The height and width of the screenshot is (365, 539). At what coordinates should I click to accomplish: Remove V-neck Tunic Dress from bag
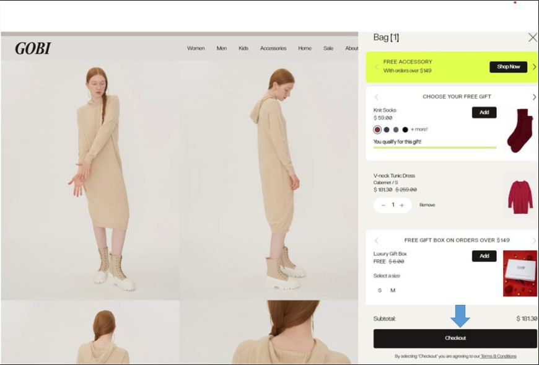[x=427, y=205]
